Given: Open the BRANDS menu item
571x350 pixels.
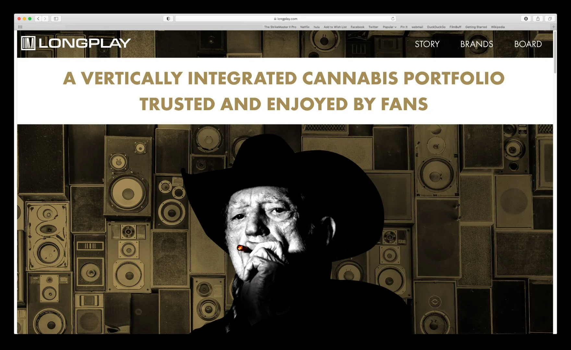Looking at the screenshot, I should pos(477,44).
